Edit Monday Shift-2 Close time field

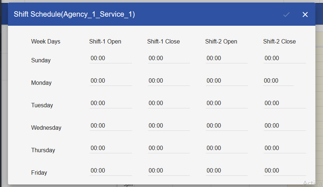278,81
